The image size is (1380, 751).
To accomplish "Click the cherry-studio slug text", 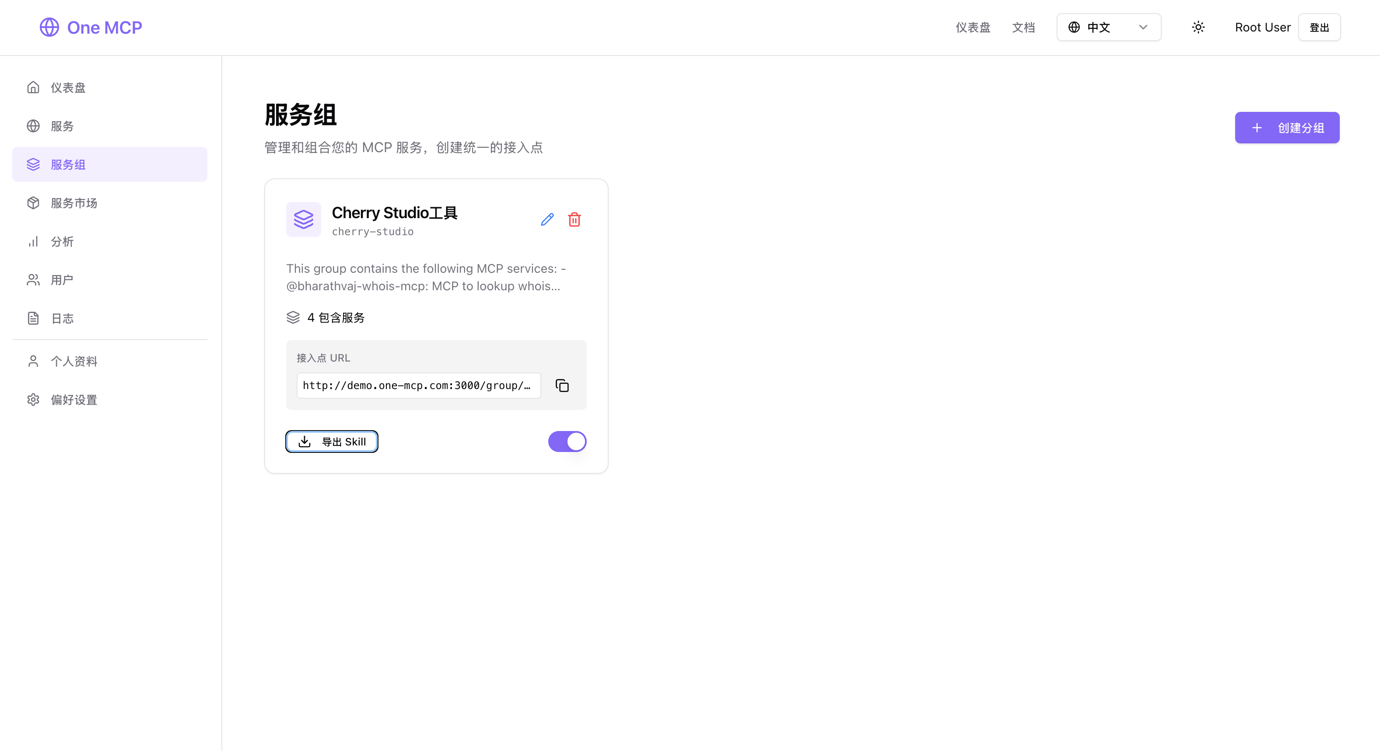I will pyautogui.click(x=373, y=231).
